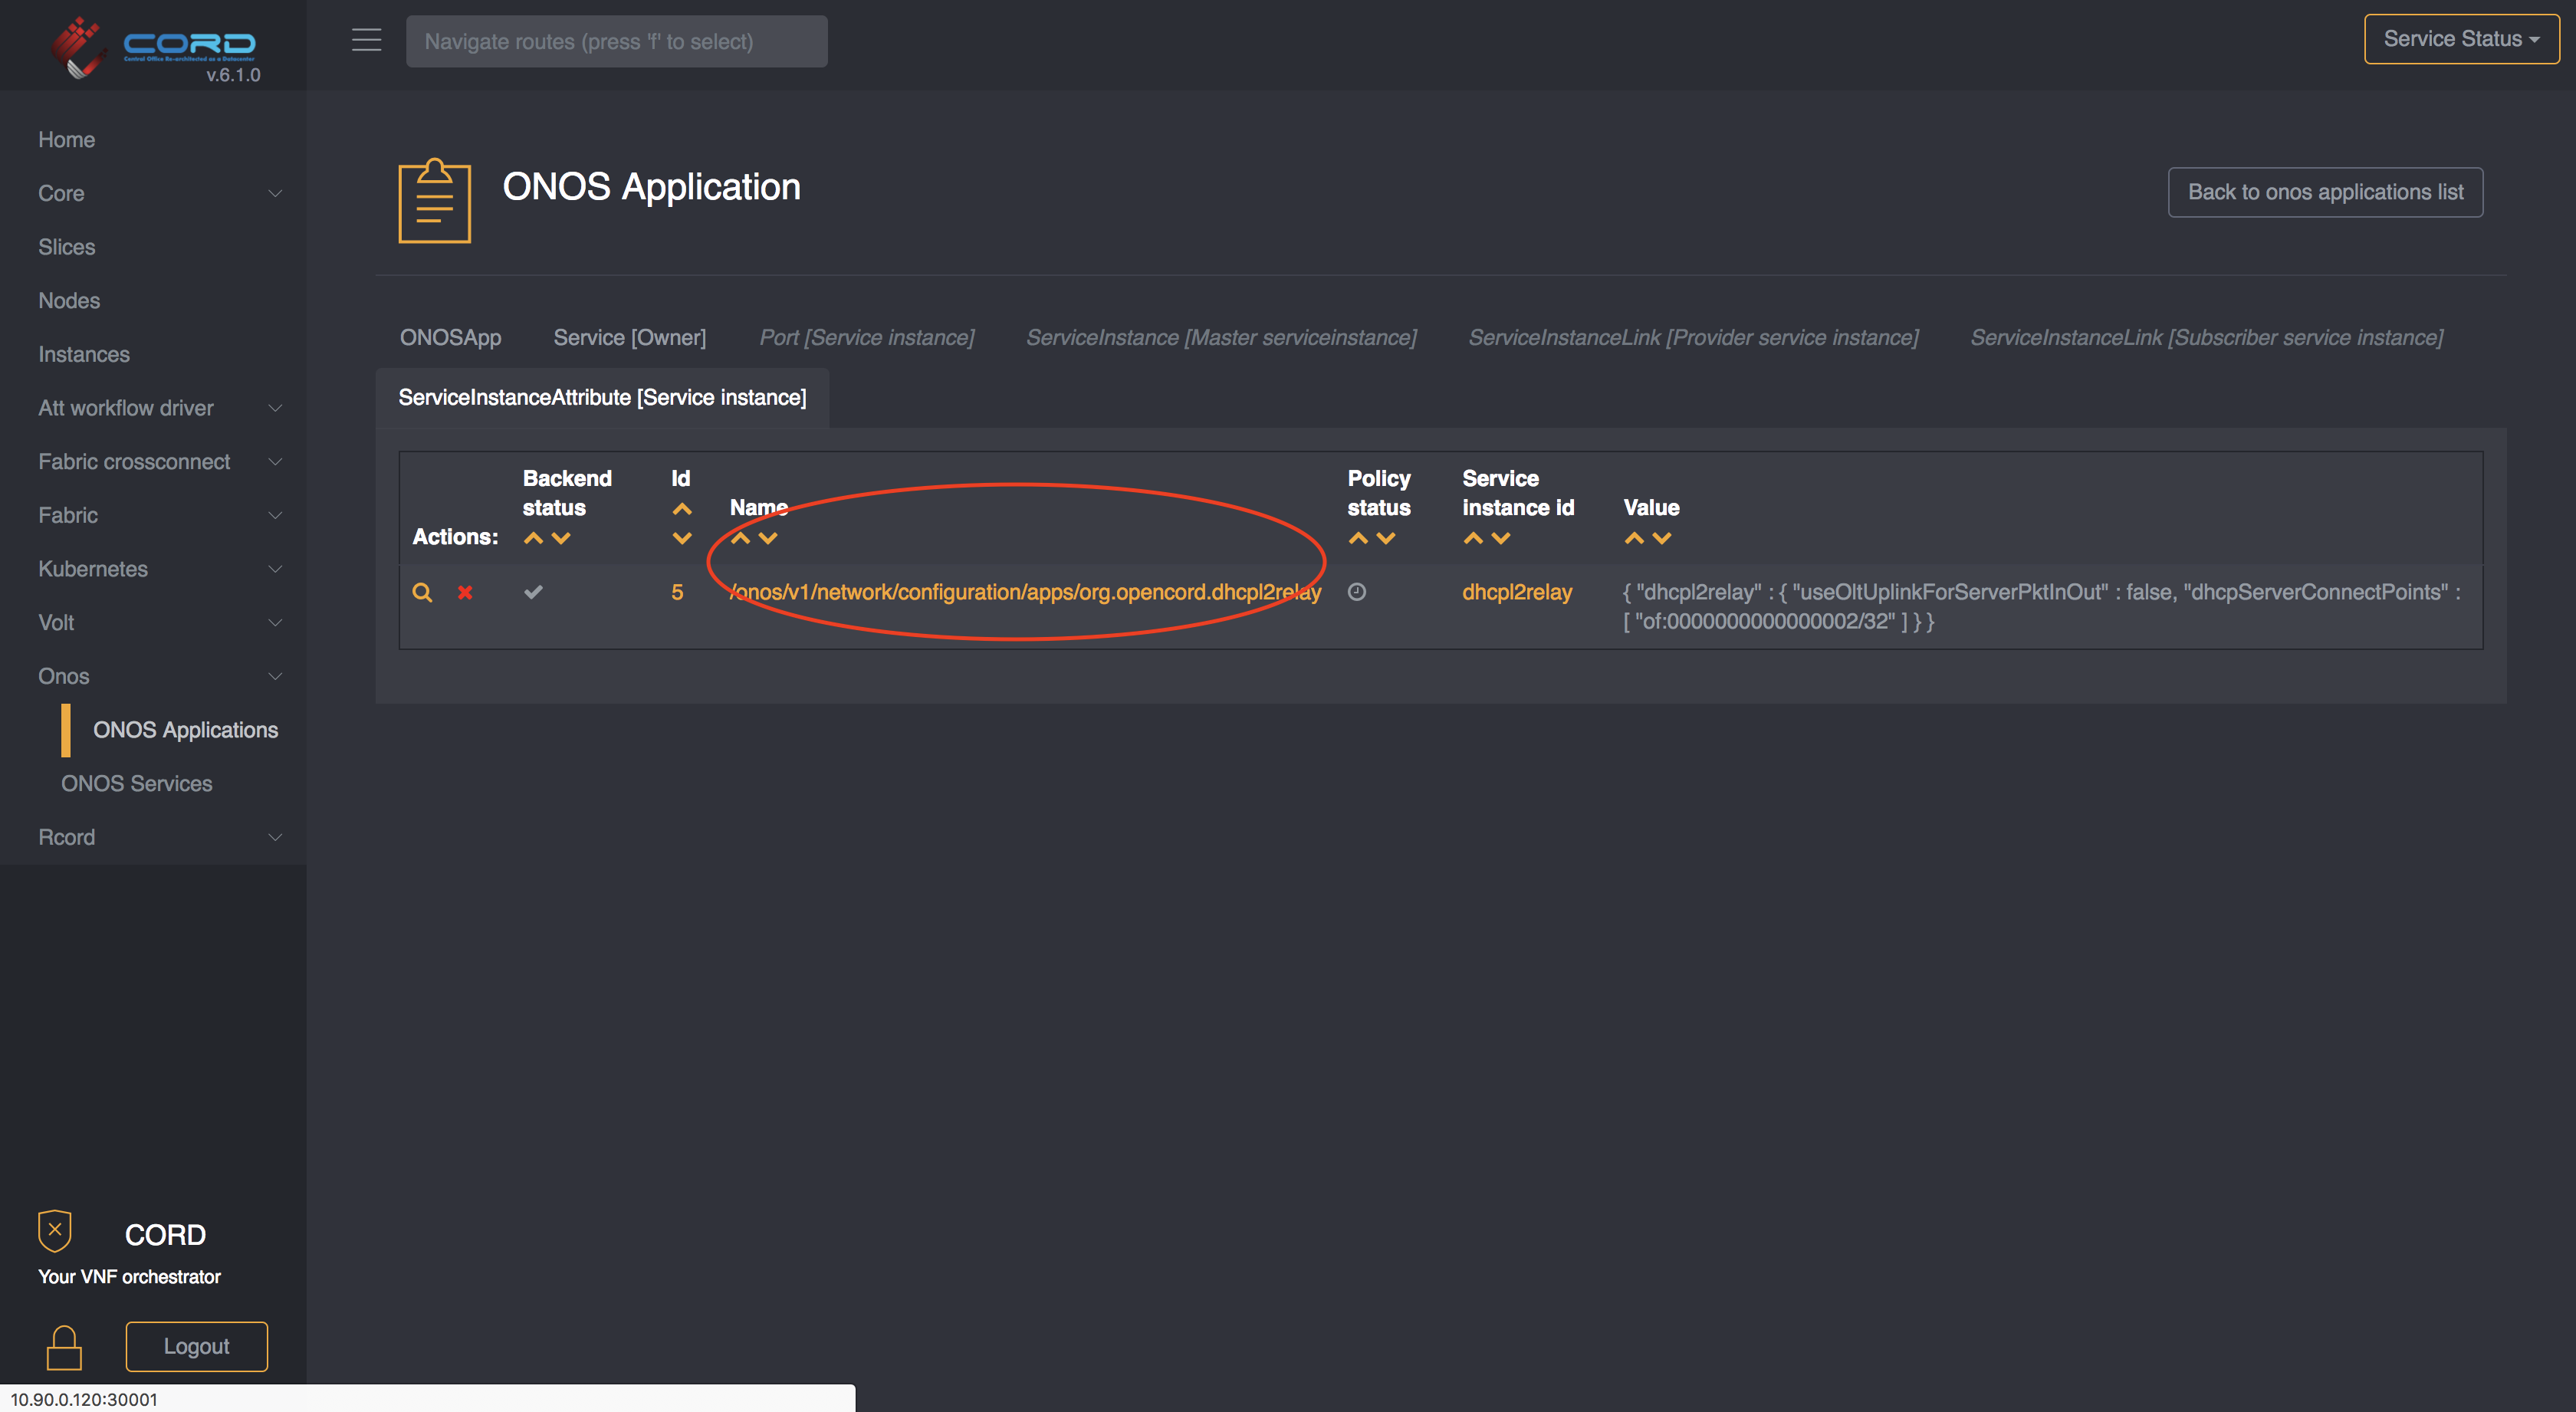
Task: Click the padlock icon near Logout
Action: 64,1347
